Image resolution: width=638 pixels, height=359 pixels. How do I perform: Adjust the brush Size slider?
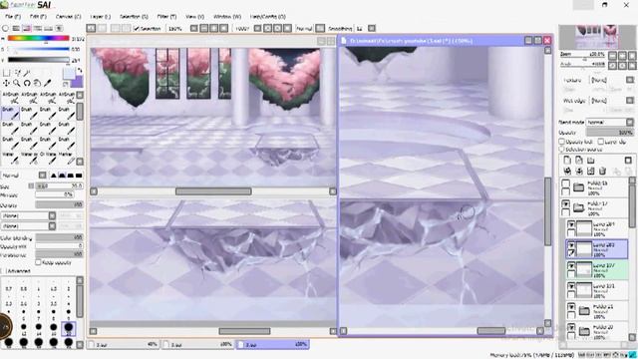tap(59, 185)
